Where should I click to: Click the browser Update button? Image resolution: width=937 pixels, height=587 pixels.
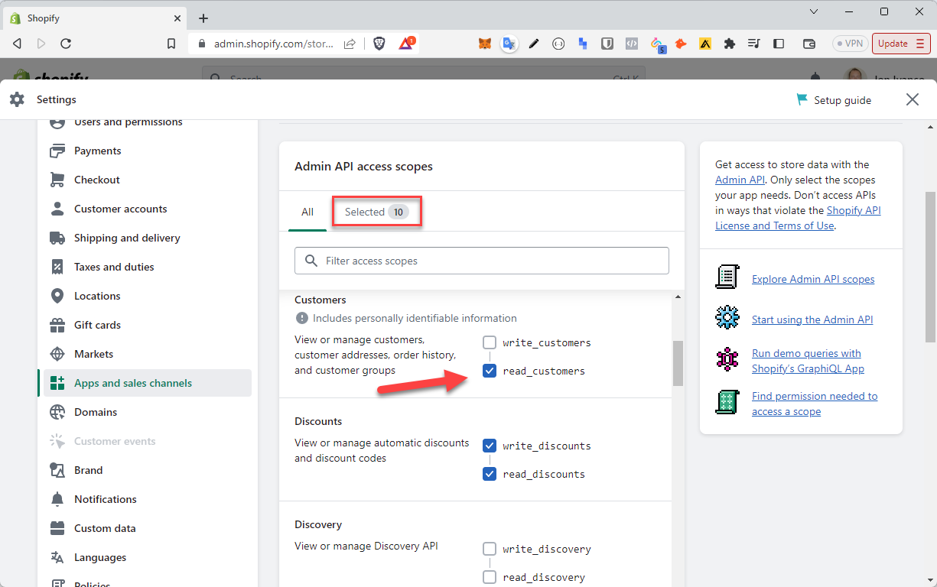click(901, 44)
